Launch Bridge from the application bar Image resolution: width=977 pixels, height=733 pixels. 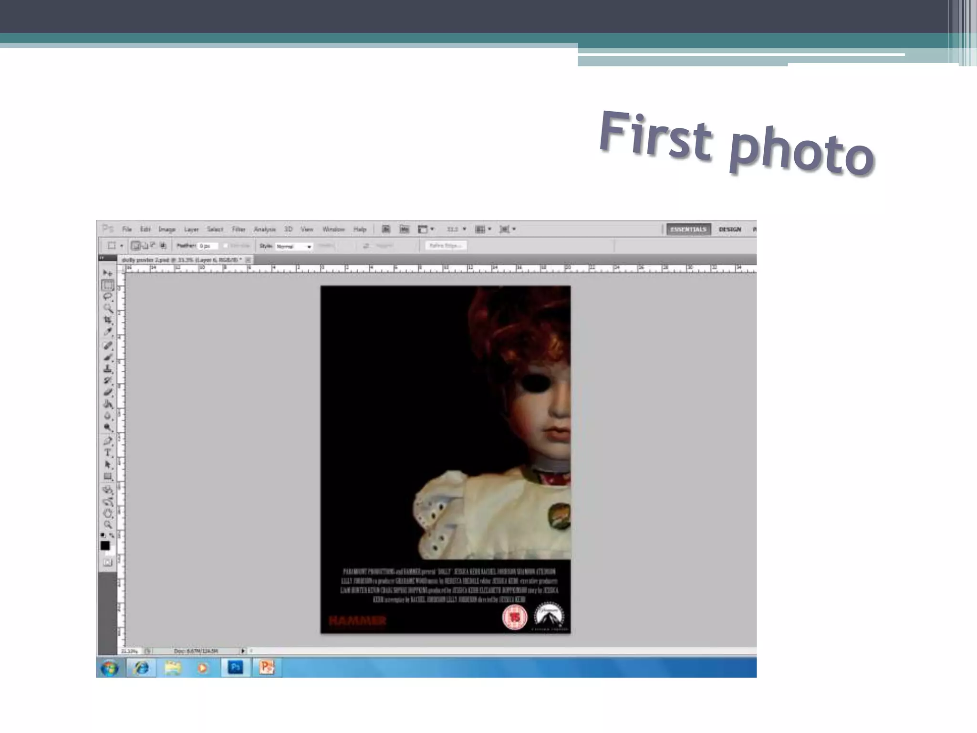[386, 230]
